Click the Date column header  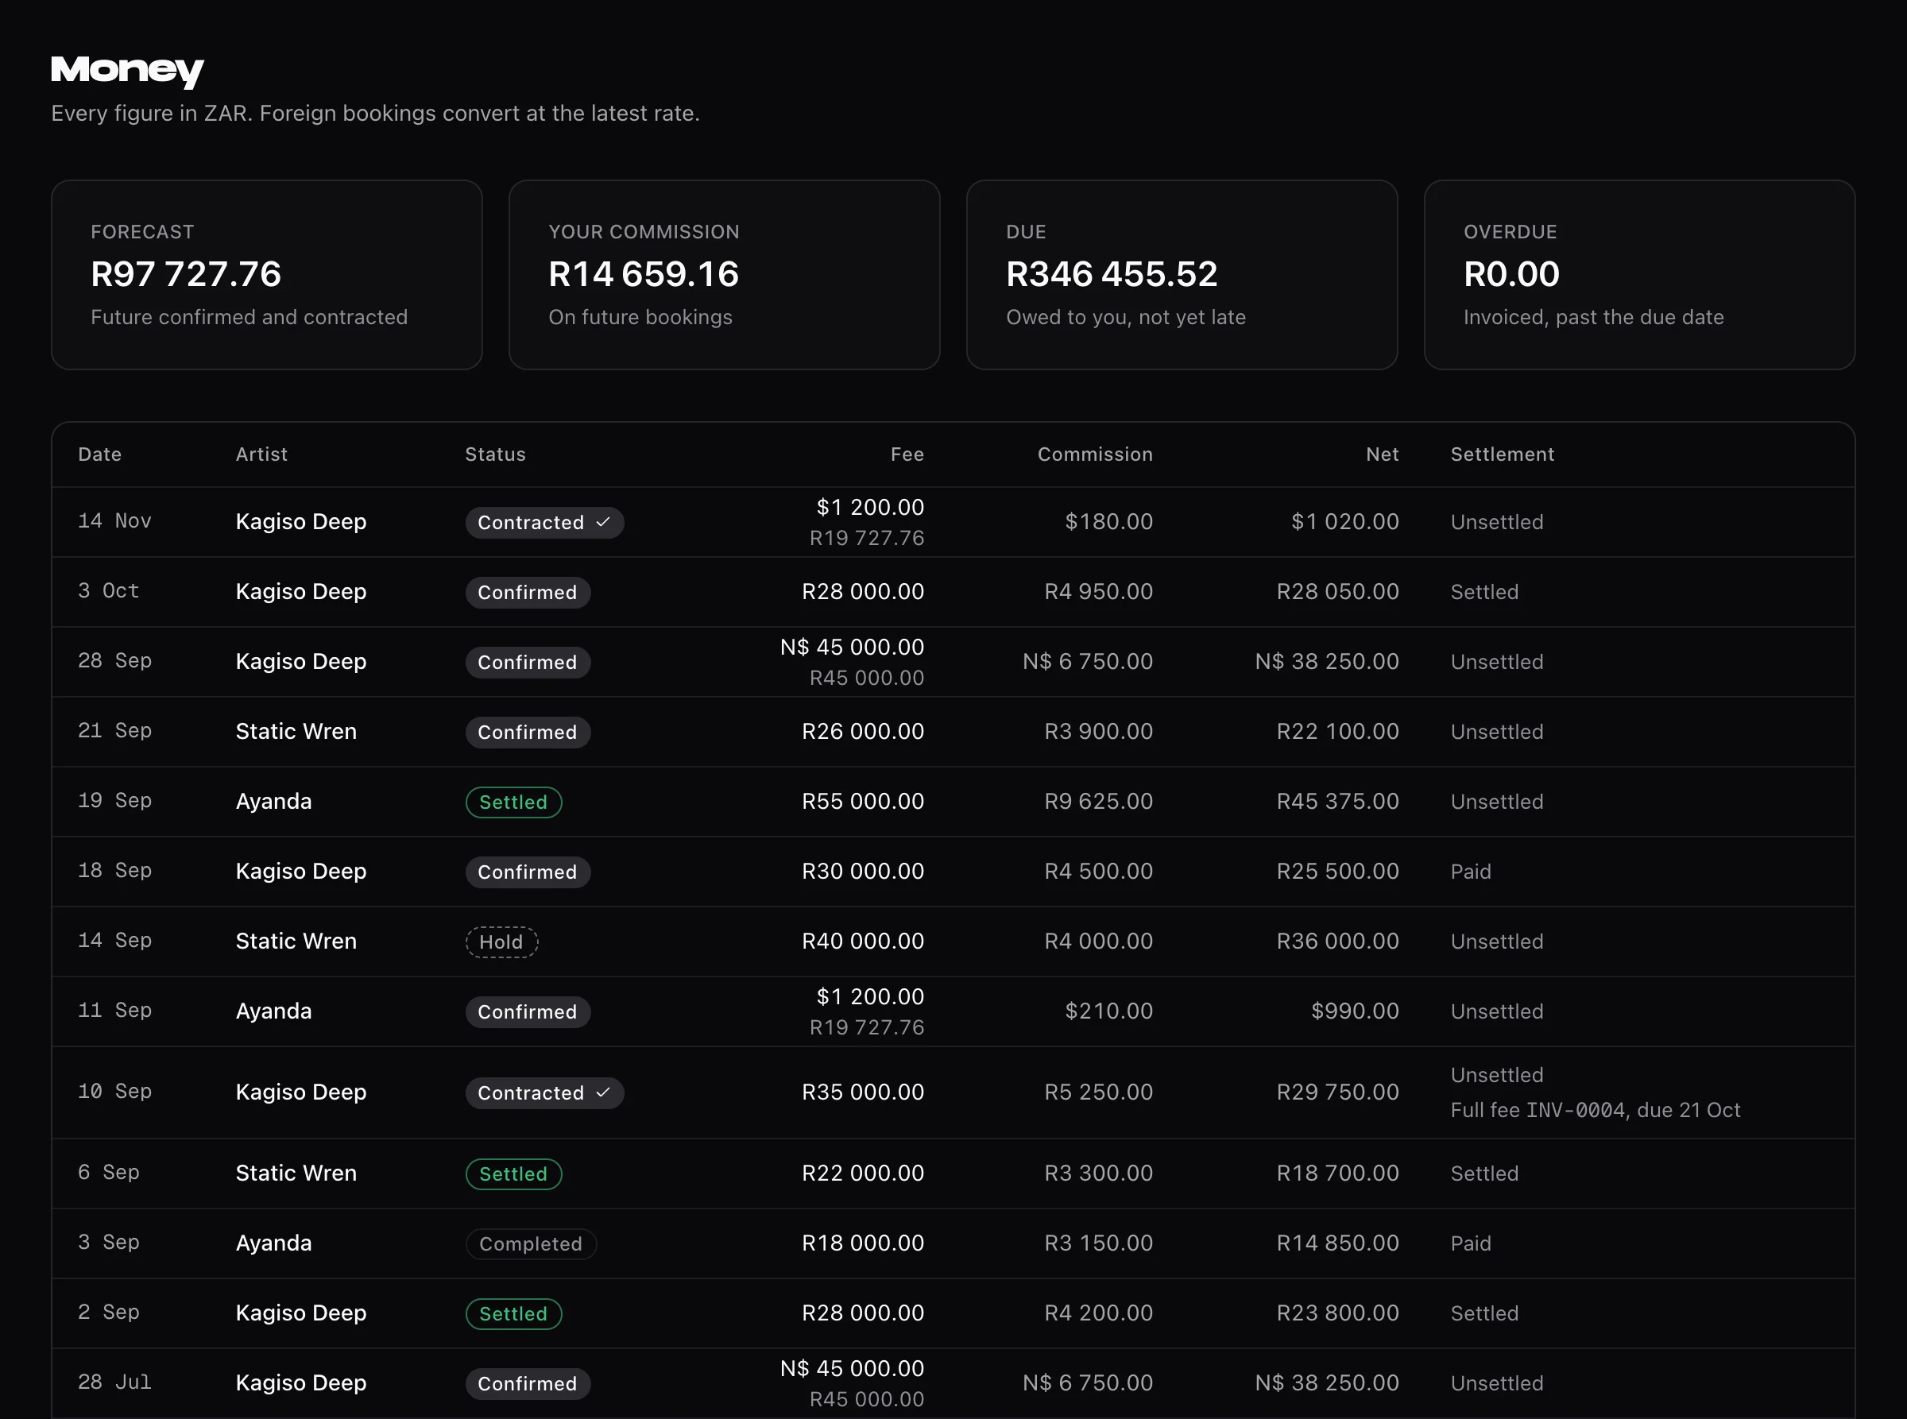click(99, 454)
